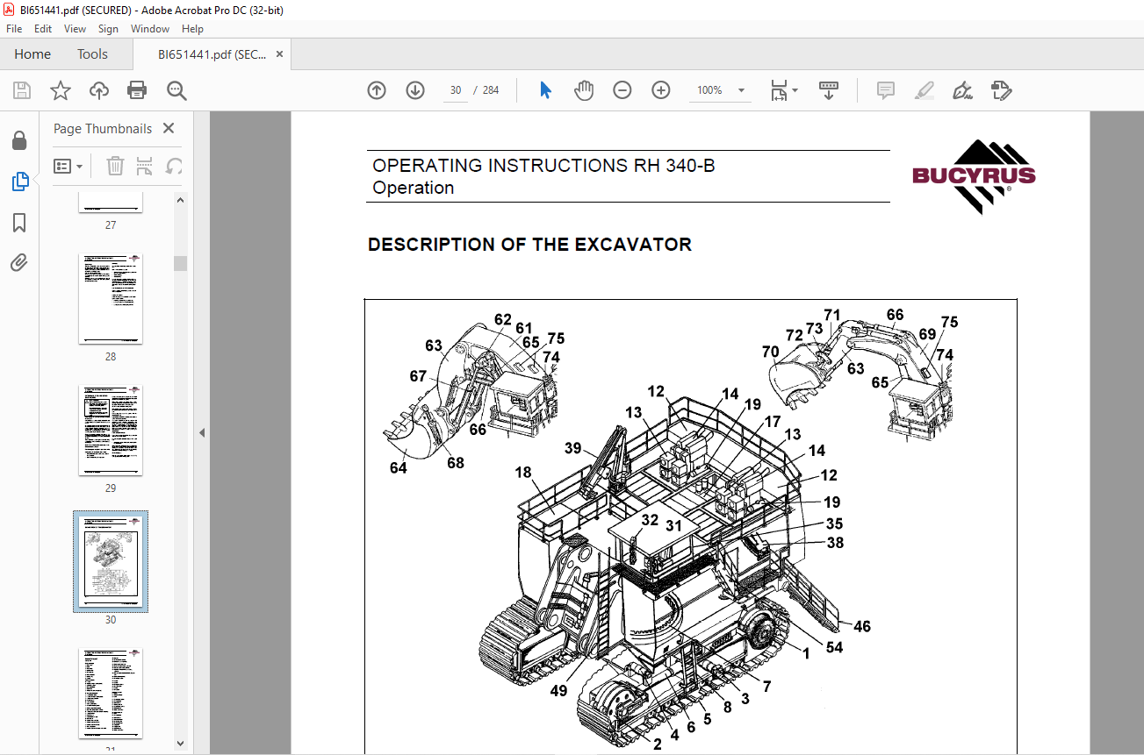Print the document via printer icon
This screenshot has height=755, width=1144.
[x=137, y=90]
